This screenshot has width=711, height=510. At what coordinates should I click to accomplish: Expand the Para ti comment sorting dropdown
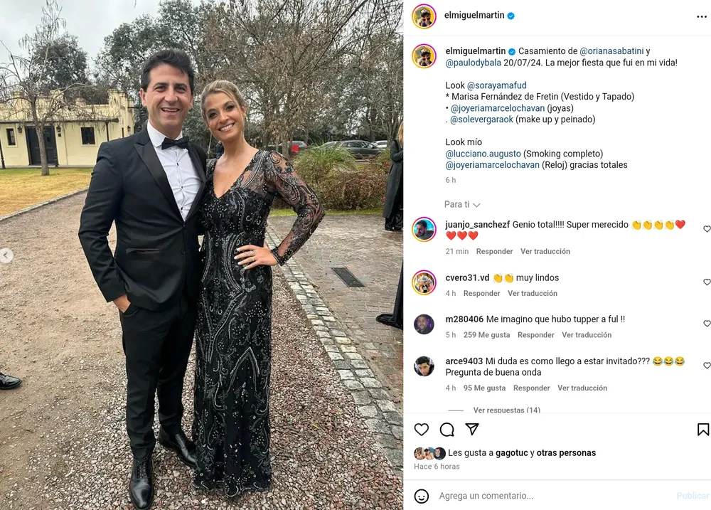coord(462,205)
